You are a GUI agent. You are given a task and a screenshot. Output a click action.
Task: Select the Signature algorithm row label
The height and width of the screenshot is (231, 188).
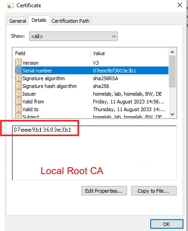point(44,78)
